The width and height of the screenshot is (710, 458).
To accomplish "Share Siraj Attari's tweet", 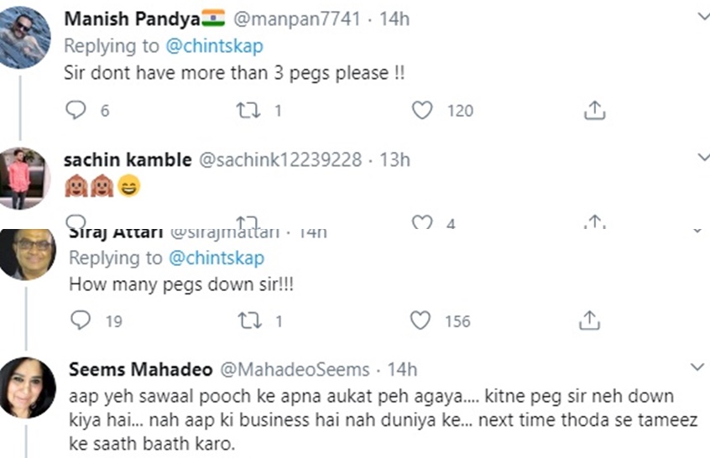I will coord(589,320).
